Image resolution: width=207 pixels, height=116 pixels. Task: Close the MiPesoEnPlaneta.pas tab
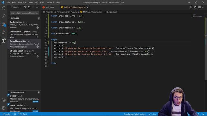tap(88, 7)
